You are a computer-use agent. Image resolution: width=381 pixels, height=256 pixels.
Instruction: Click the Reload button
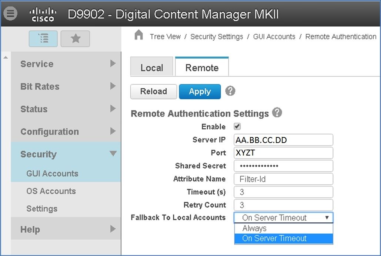point(153,92)
